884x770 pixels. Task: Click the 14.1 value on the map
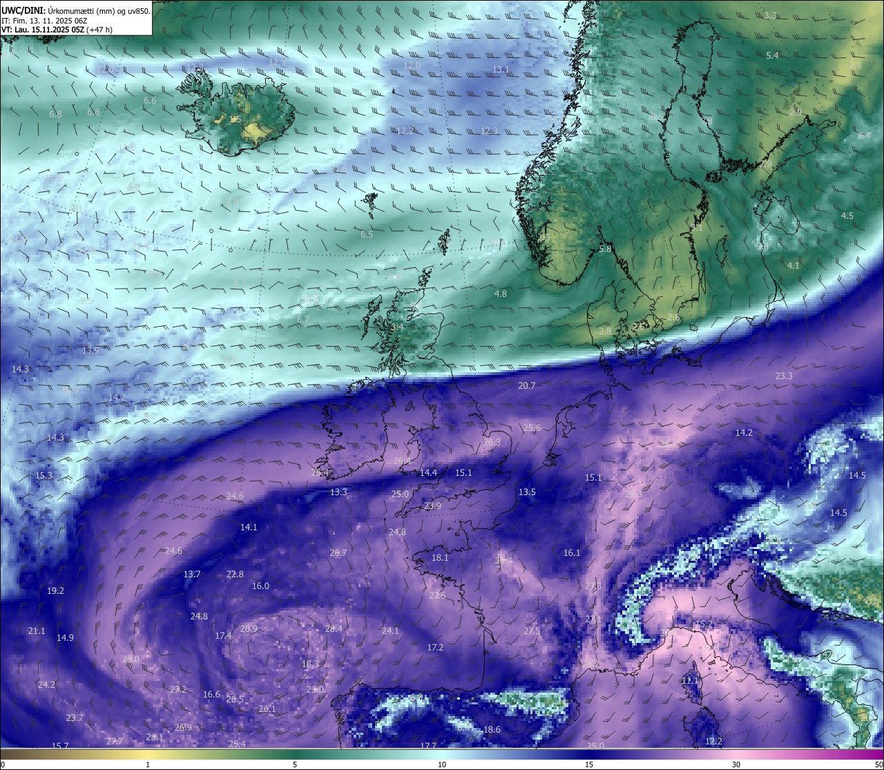(x=249, y=527)
